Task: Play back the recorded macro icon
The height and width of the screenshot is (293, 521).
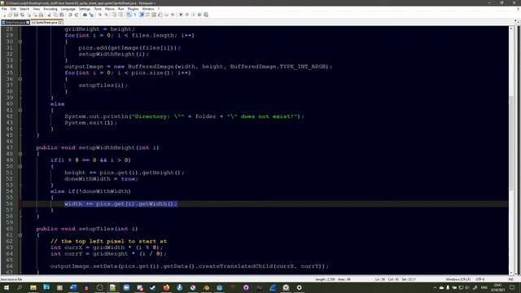Action: click(194, 15)
